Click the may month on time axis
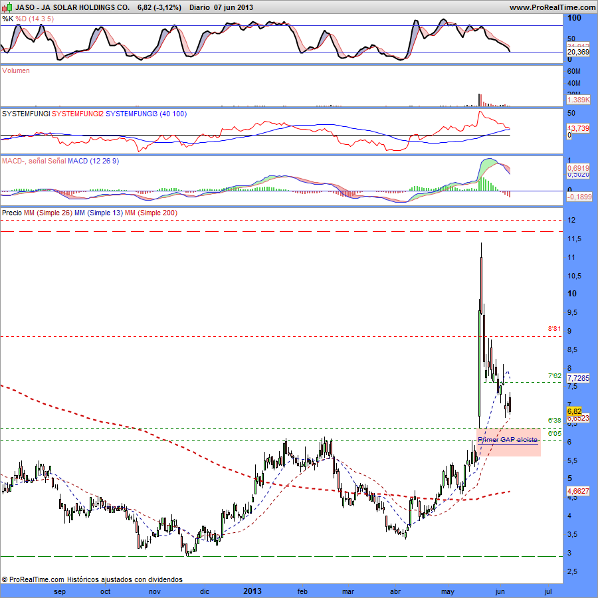This screenshot has height=598, width=598. click(448, 591)
